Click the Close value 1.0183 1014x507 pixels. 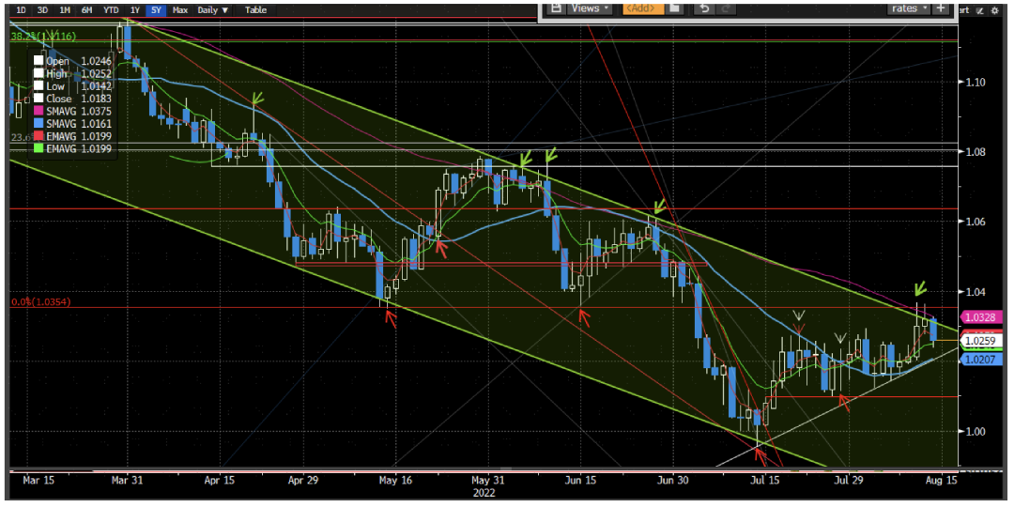97,99
